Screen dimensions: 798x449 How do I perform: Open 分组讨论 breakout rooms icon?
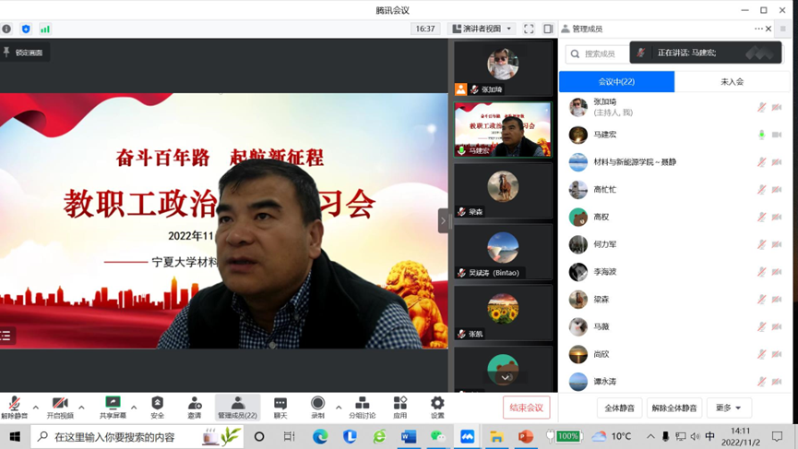(x=362, y=407)
